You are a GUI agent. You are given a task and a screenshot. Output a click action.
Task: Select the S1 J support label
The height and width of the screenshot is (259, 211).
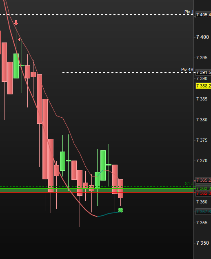tap(189, 183)
